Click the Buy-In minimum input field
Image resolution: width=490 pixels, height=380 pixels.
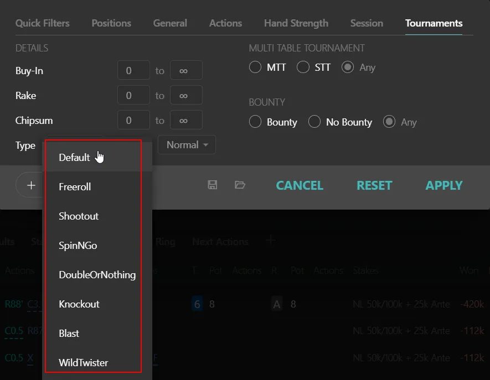coord(133,71)
